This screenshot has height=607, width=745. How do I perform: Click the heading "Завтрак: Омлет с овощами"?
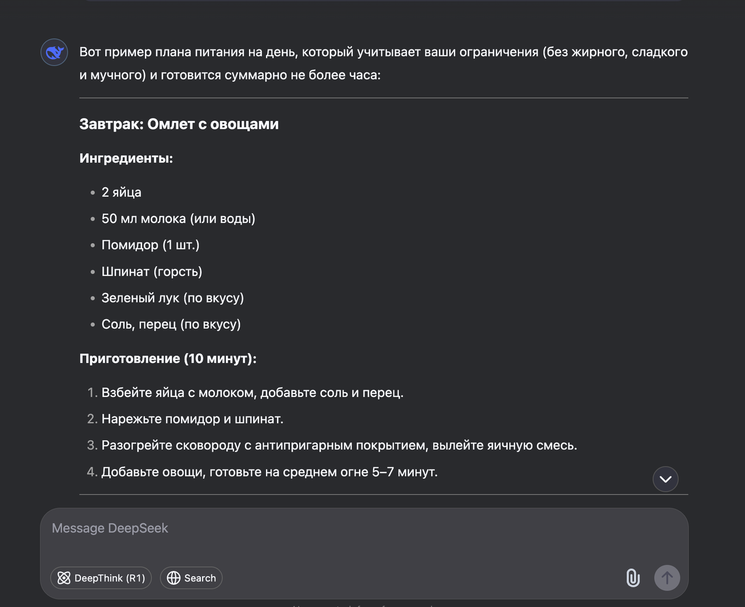179,124
